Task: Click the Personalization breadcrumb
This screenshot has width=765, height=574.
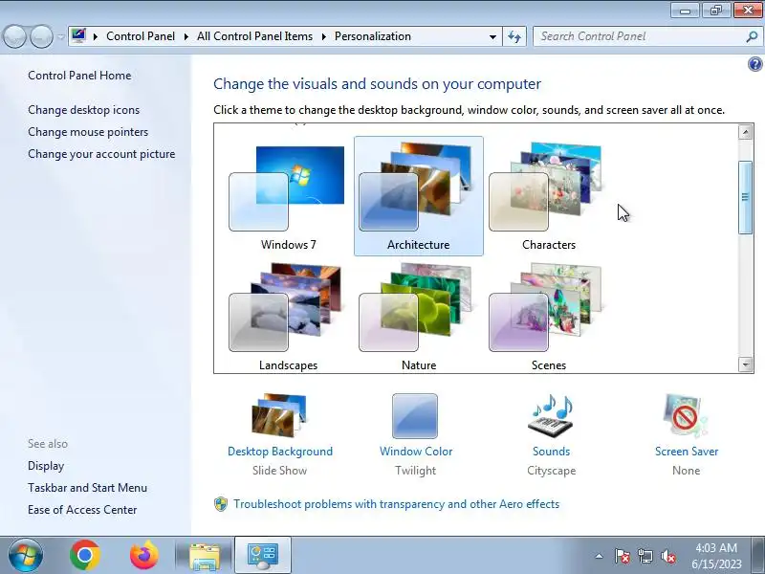Action: [x=373, y=36]
